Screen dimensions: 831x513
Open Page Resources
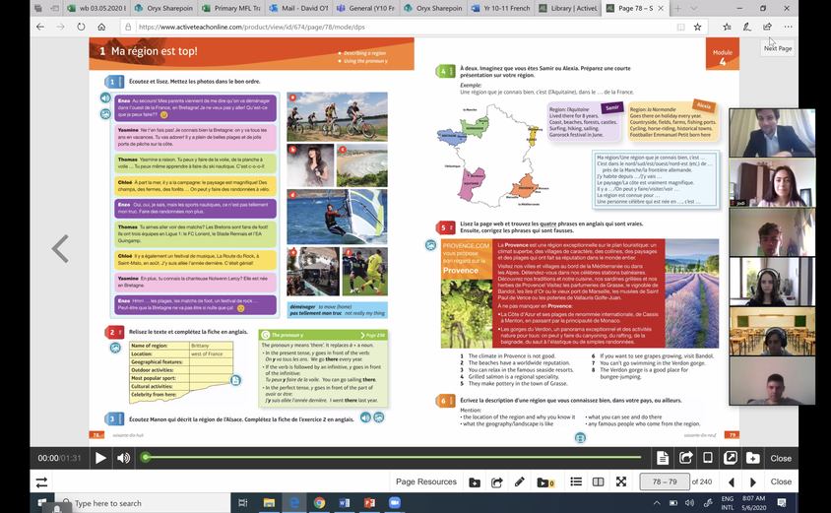(426, 481)
